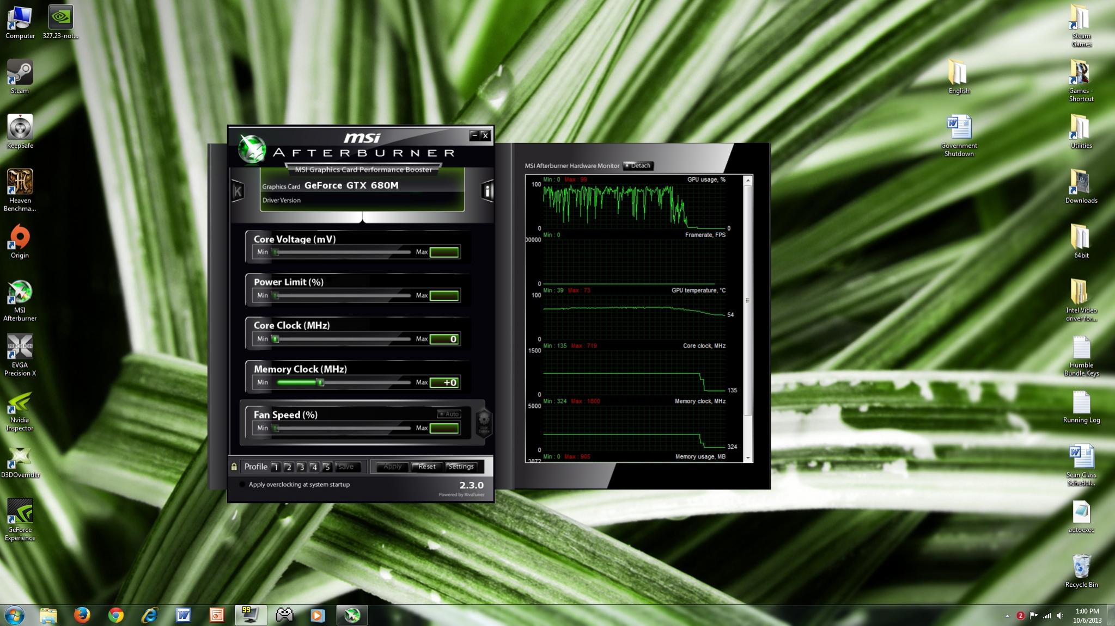Select the KeepSafe desktop icon
The height and width of the screenshot is (626, 1115).
[20, 132]
